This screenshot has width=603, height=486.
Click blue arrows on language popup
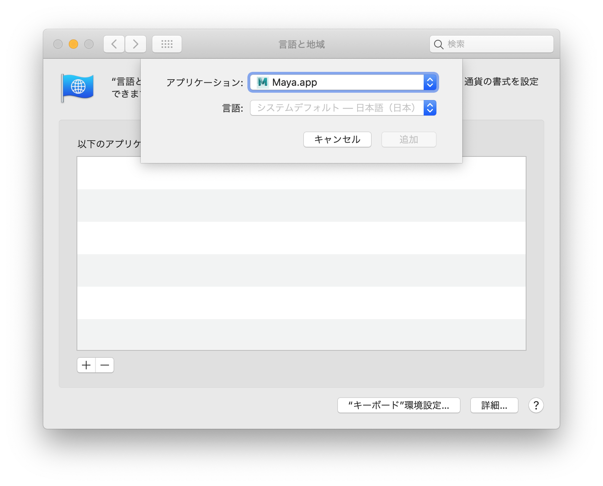point(430,108)
